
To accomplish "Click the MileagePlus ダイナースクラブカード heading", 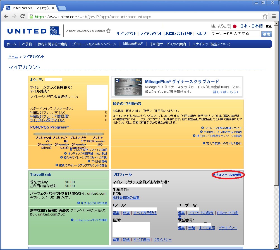I will pyautogui.click(x=182, y=81).
